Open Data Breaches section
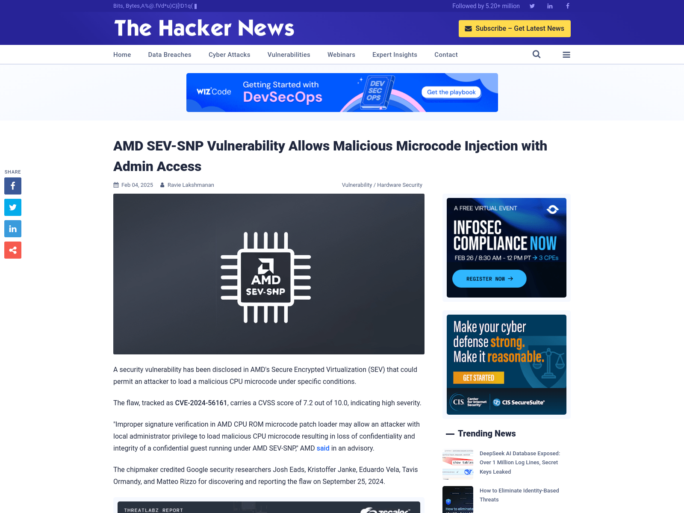 [170, 55]
